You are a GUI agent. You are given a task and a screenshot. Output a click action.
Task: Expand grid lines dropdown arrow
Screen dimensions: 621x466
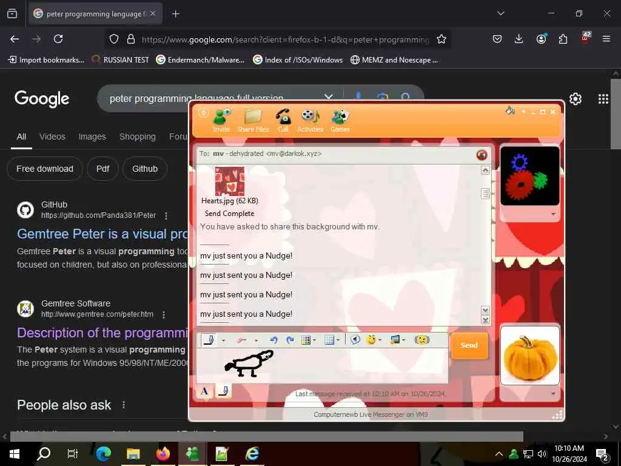coord(338,340)
